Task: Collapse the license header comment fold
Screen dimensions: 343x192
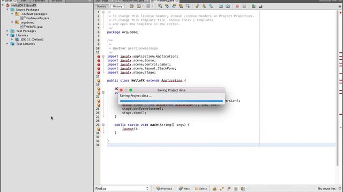Action: click(103, 12)
